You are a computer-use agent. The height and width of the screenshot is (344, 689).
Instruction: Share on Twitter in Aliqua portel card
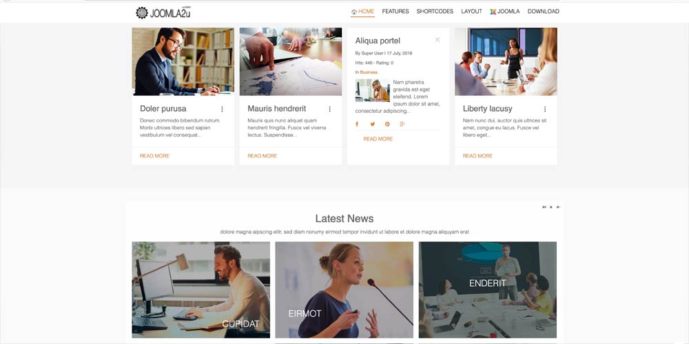tap(372, 124)
